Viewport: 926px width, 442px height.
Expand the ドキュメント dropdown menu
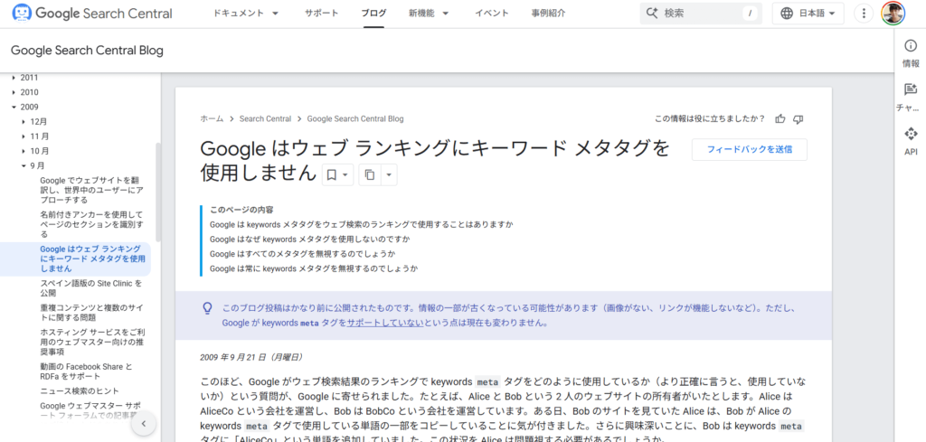coord(246,14)
